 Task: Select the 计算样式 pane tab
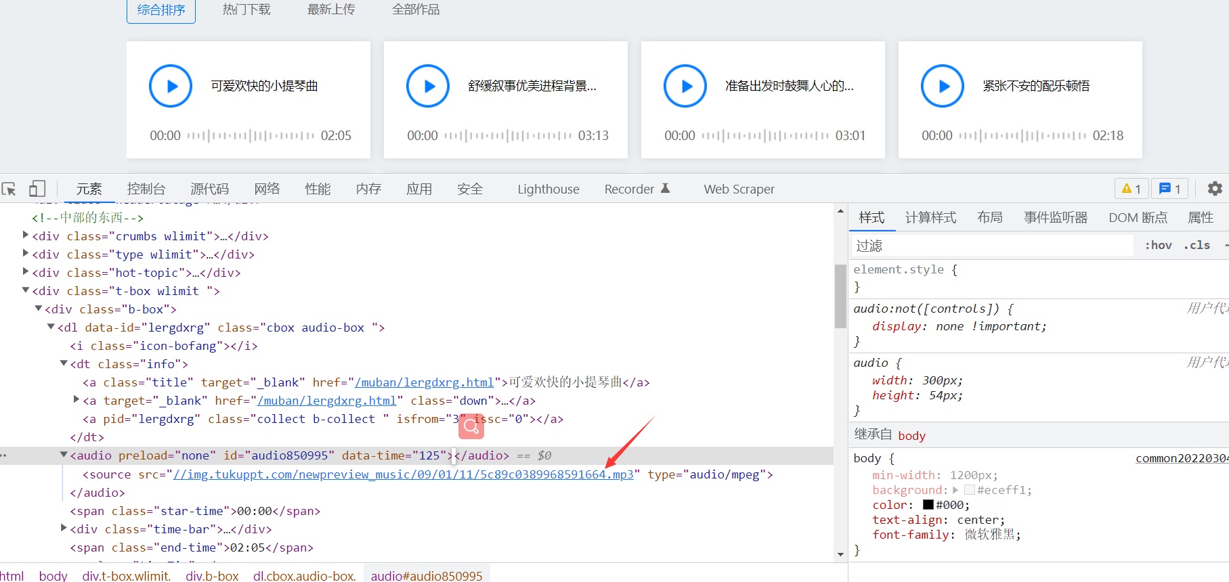pyautogui.click(x=931, y=217)
